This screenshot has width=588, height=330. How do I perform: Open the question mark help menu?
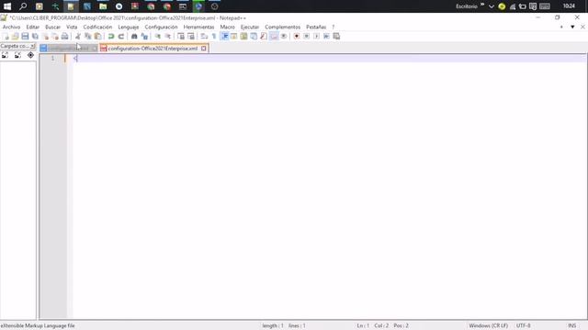333,27
